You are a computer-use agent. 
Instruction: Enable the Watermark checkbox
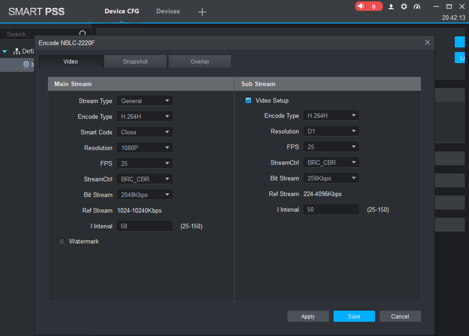[x=62, y=241]
